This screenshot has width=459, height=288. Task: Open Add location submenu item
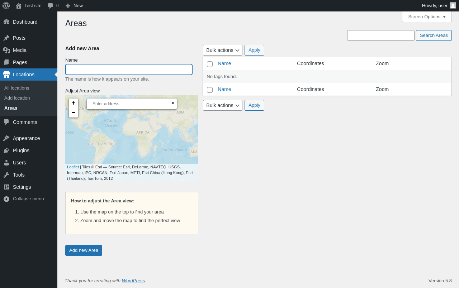click(17, 98)
